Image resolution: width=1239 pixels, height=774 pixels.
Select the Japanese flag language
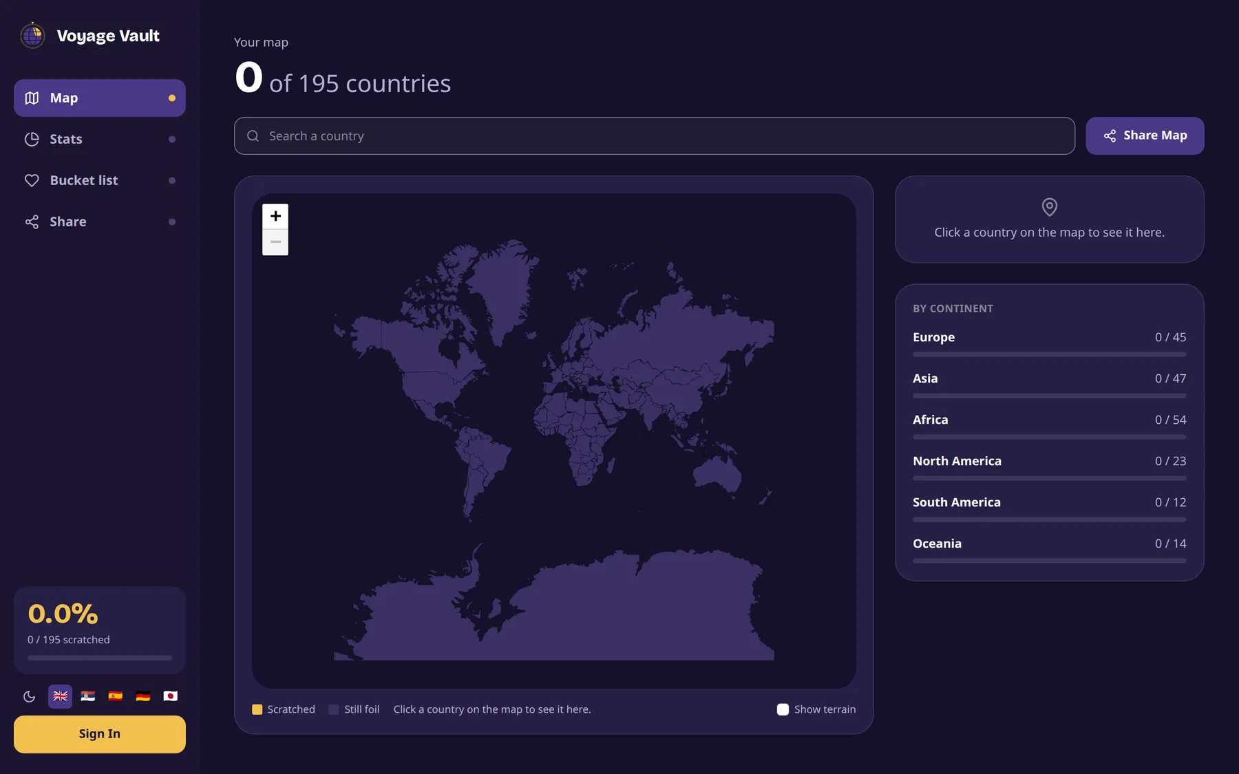pos(170,696)
